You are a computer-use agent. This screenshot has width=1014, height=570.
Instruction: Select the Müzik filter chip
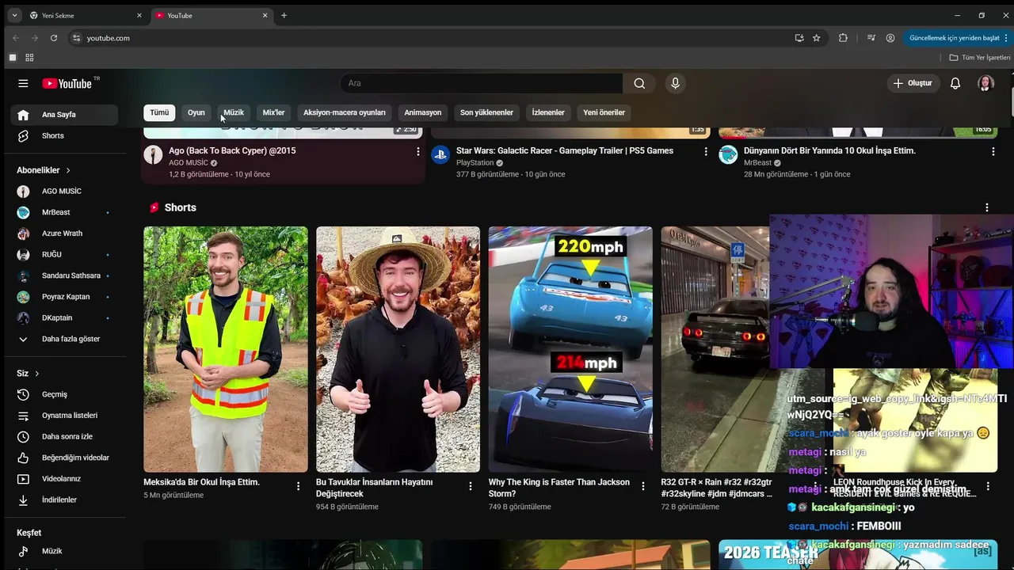click(x=234, y=112)
